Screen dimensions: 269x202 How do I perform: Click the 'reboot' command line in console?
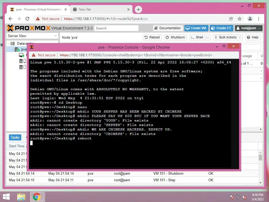point(61,138)
